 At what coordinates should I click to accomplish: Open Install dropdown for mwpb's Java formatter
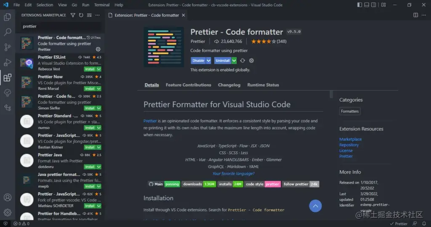tap(99, 186)
